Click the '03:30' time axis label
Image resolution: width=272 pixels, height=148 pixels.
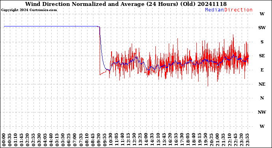tap(39, 140)
